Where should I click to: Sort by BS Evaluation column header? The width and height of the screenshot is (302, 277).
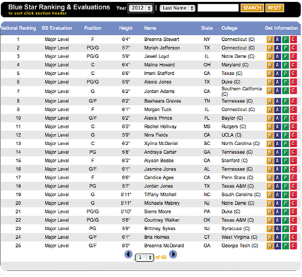(57, 28)
